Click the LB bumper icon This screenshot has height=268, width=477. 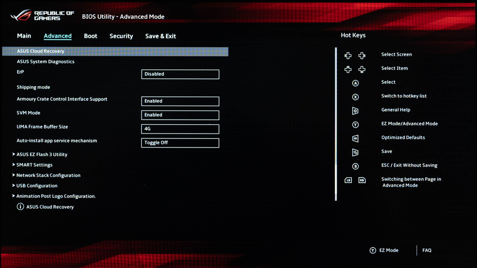[x=348, y=180]
